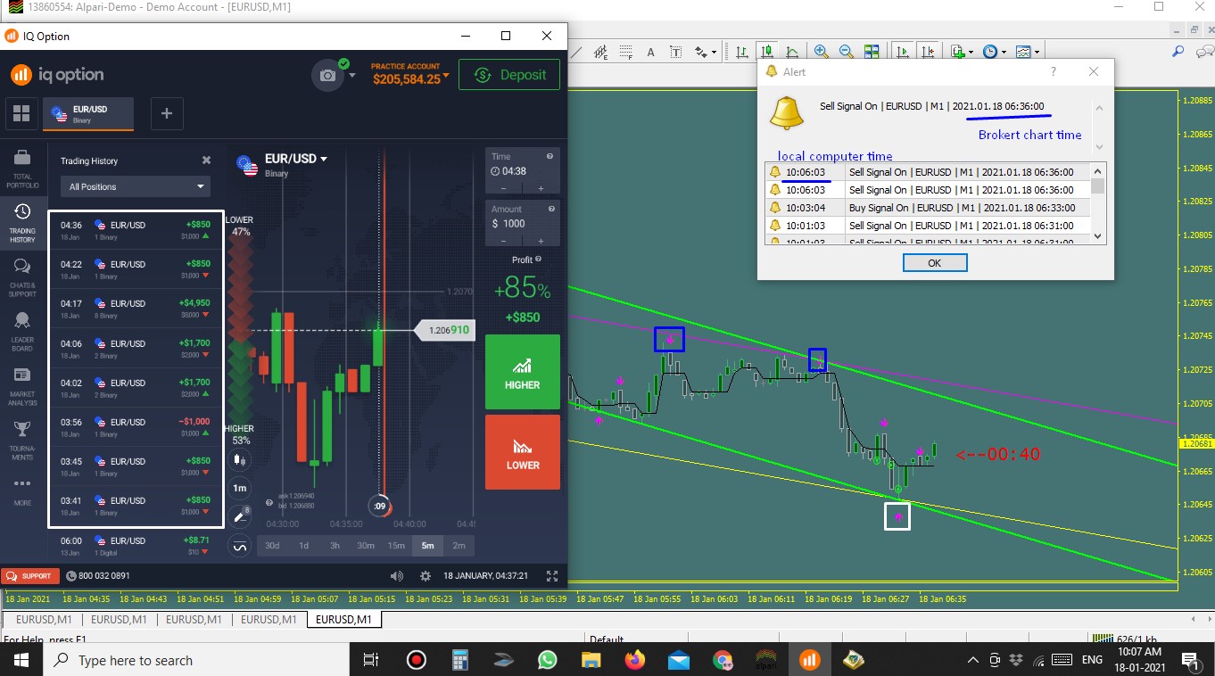Click the Deposit button
The image size is (1215, 676).
pyautogui.click(x=509, y=75)
